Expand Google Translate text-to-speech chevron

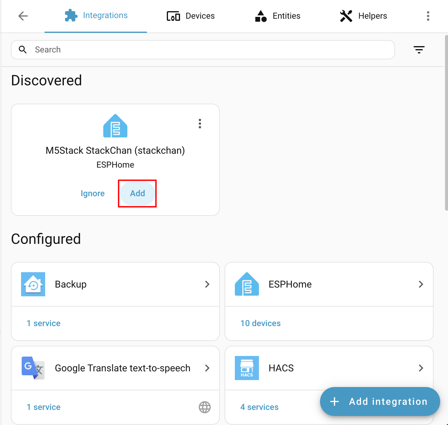coord(207,368)
